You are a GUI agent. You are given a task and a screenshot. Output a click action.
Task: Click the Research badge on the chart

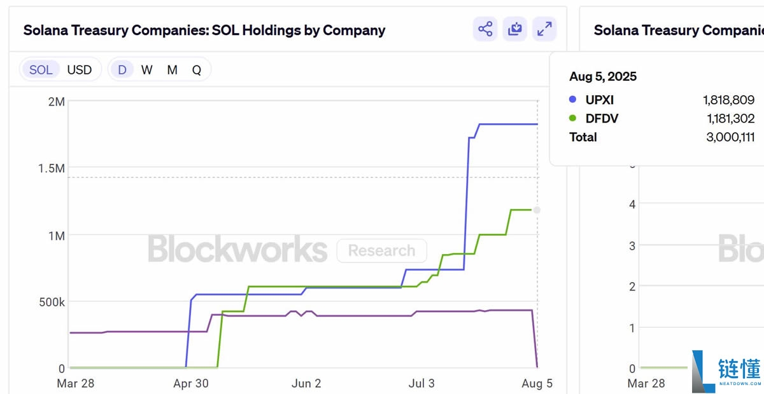point(381,250)
